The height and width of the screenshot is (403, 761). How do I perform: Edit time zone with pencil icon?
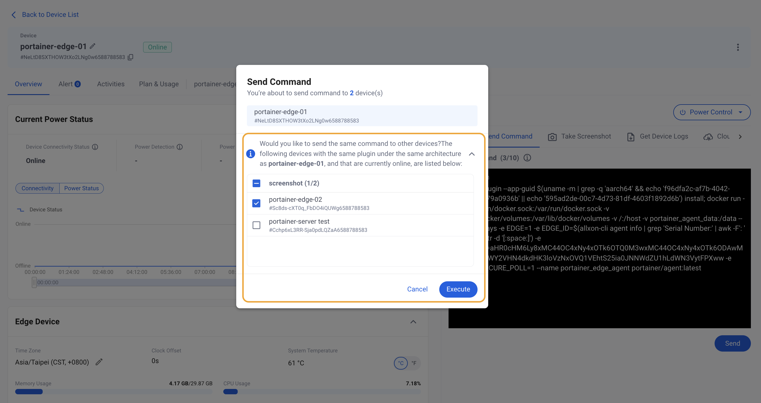(x=99, y=362)
